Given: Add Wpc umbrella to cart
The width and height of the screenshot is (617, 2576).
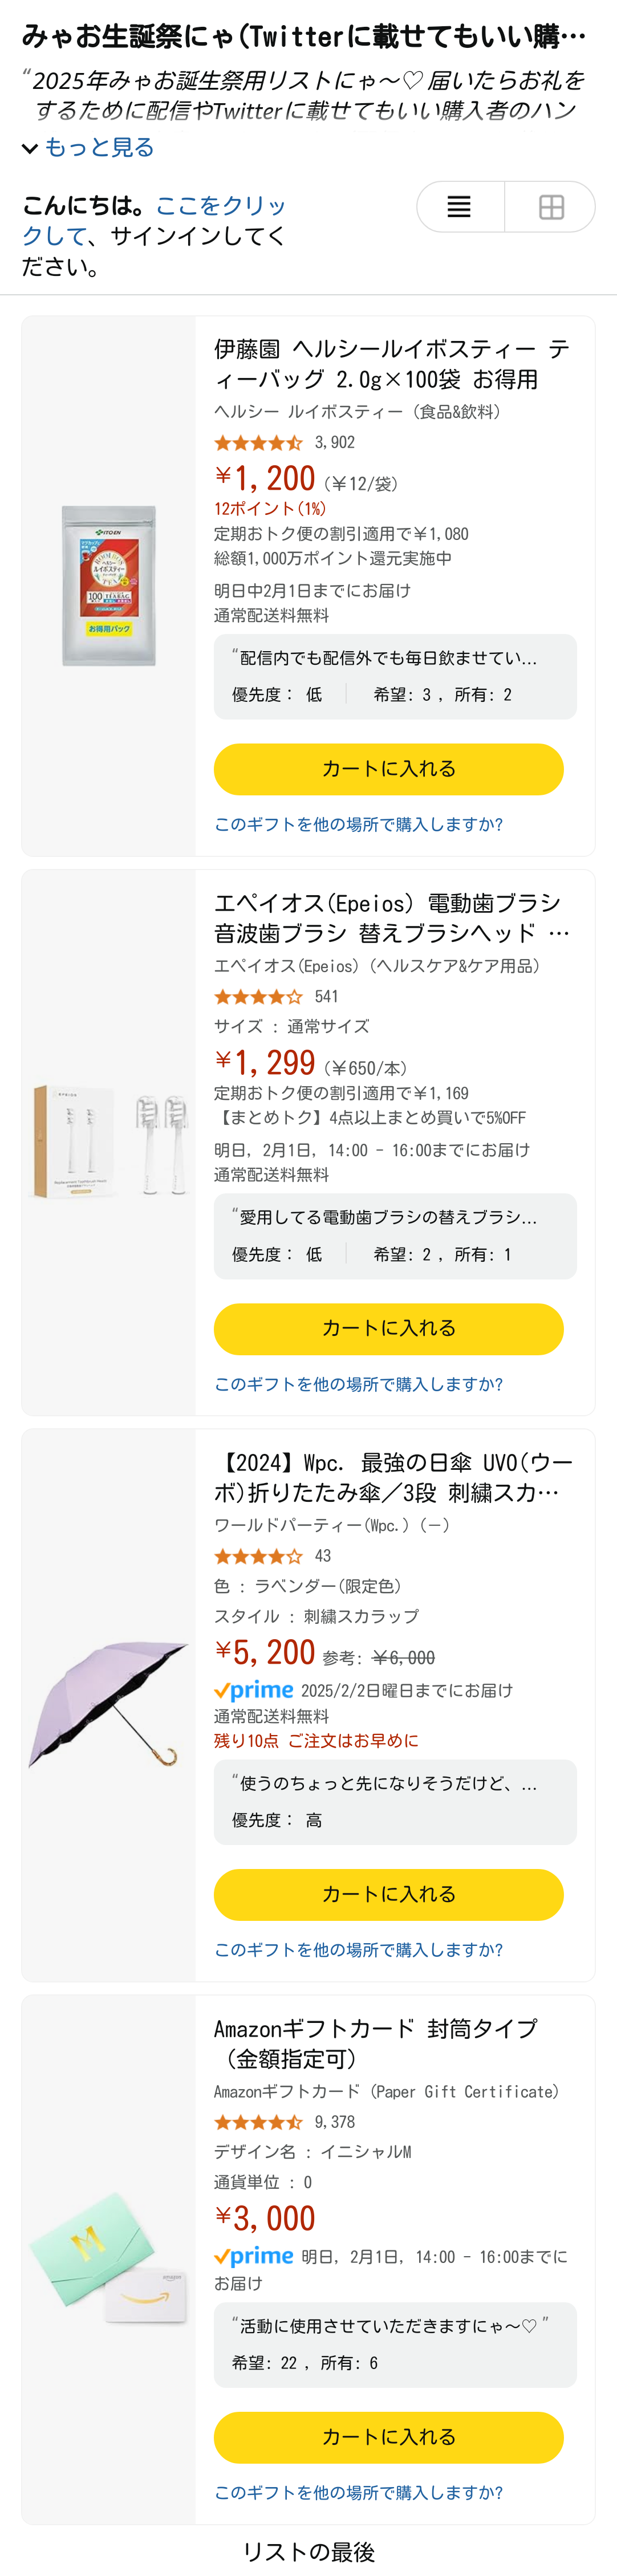Looking at the screenshot, I should [389, 1895].
